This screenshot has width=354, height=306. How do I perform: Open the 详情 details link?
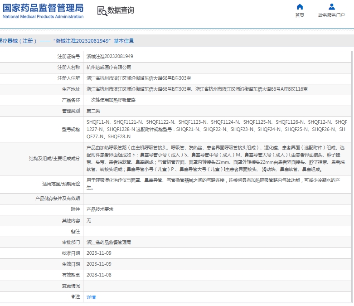[x=91, y=297]
